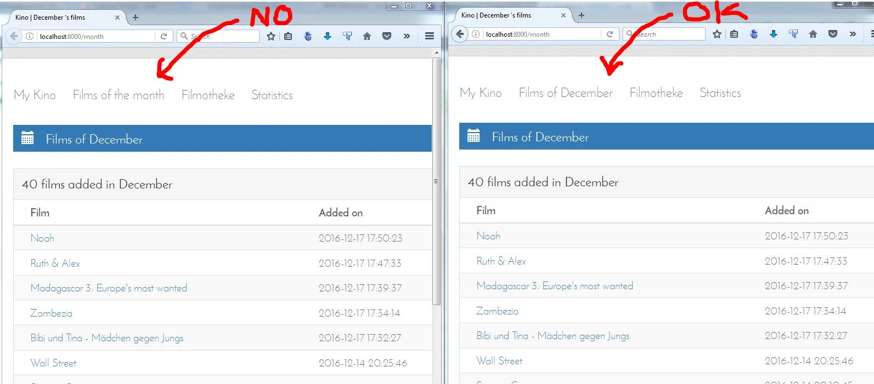Viewport: 874px width, 384px height.
Task: Click back arrow in right browser window
Action: (x=460, y=34)
